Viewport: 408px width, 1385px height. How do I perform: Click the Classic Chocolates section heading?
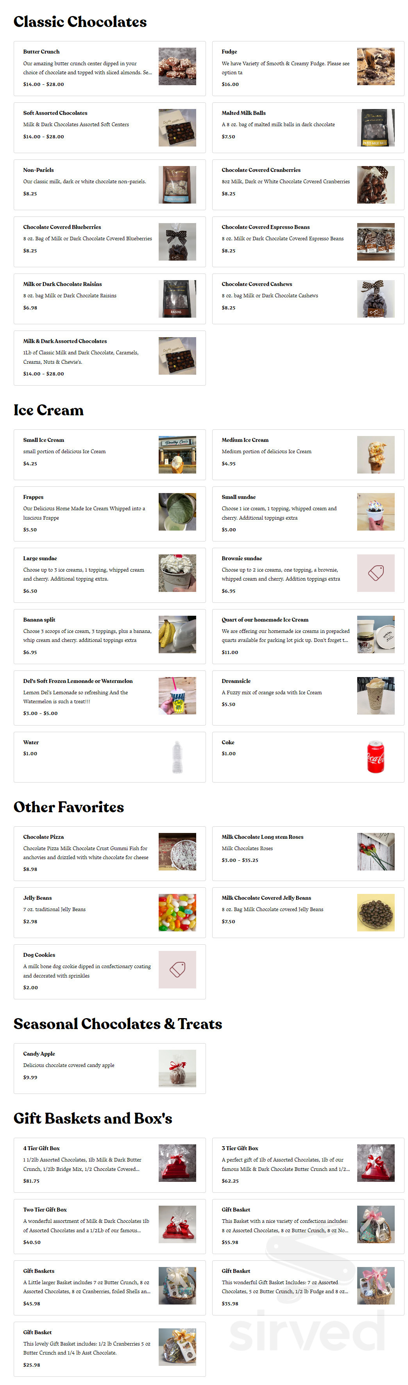coord(80,22)
